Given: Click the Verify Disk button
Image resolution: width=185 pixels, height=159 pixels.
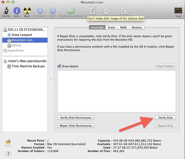Looking at the screenshot, I should tap(165, 118).
